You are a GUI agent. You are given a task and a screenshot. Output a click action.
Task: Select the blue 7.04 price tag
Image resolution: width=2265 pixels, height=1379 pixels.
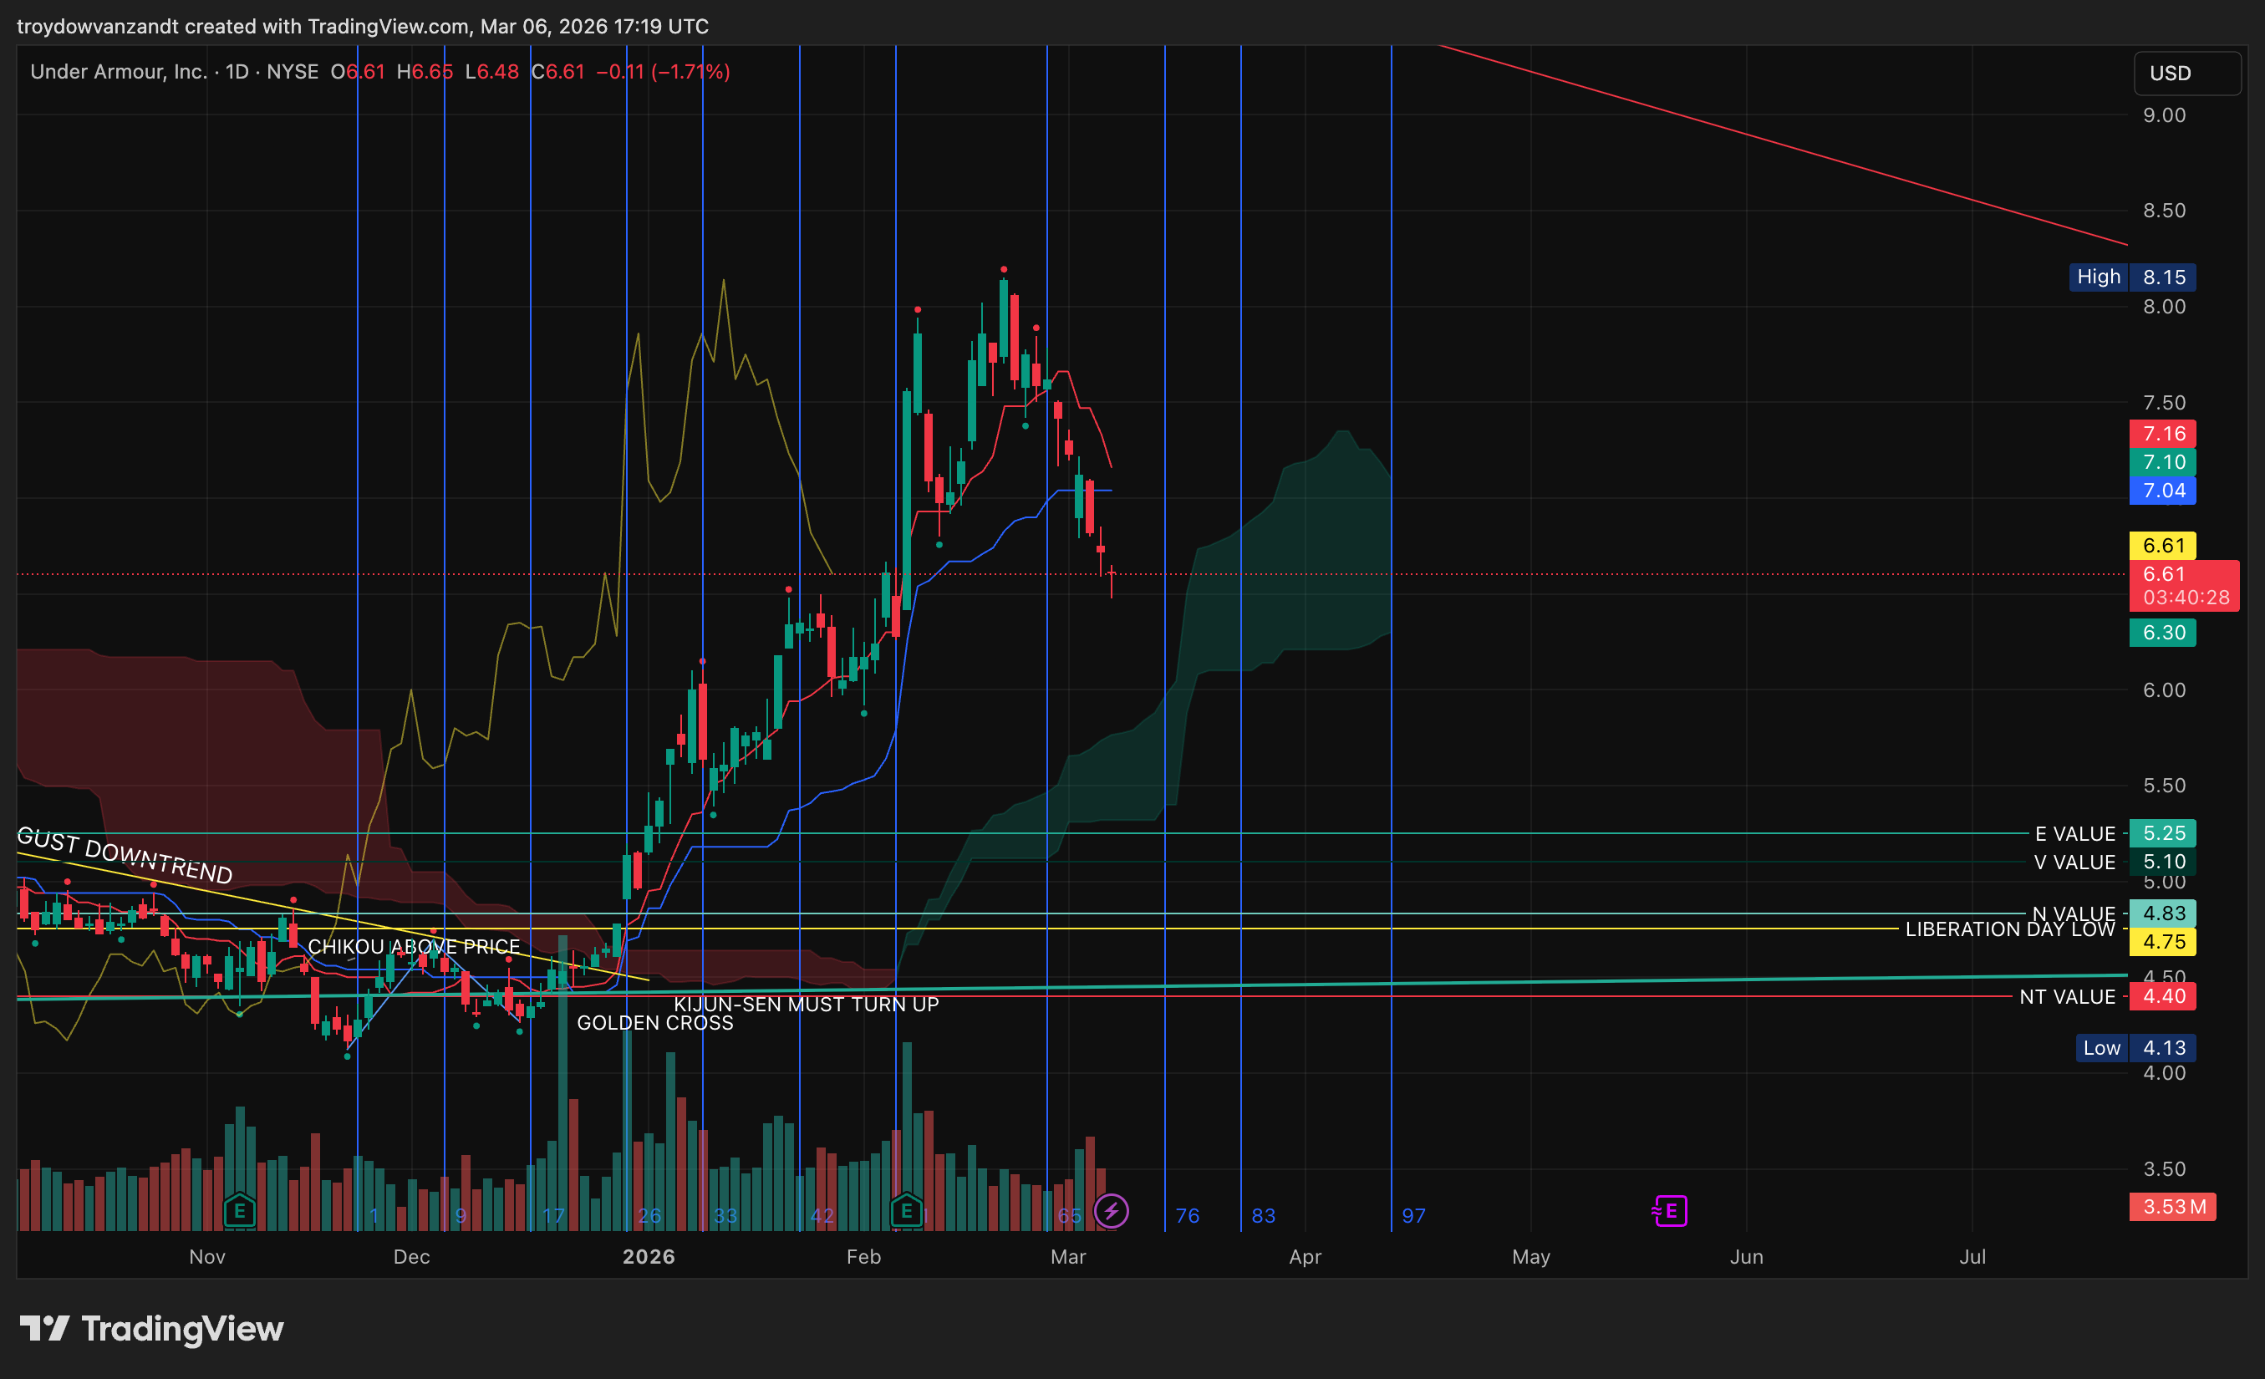(2163, 491)
